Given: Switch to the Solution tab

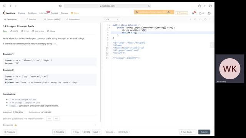Looking at the screenshot, I should coord(31,20).
